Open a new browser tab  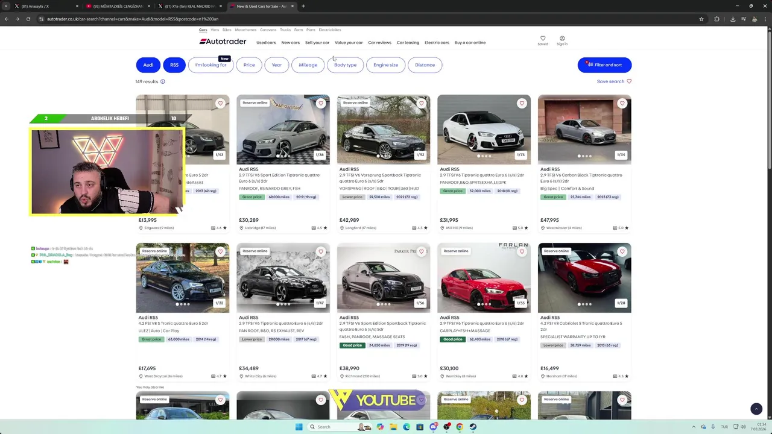[303, 6]
